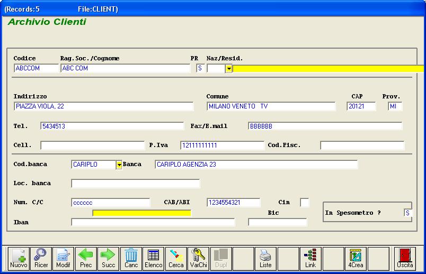Open VarChi key change tool
The height and width of the screenshot is (274, 426).
(x=199, y=259)
